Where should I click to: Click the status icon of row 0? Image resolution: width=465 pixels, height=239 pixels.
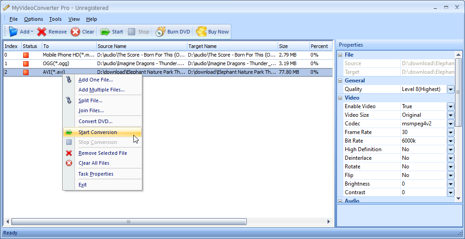26,55
